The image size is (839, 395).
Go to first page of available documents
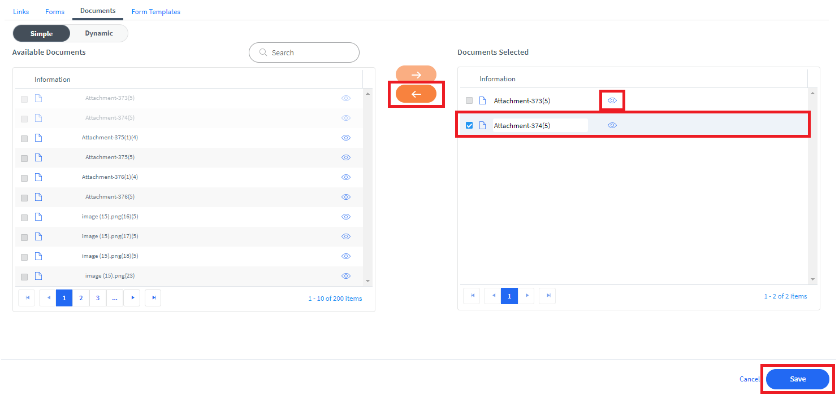[27, 298]
